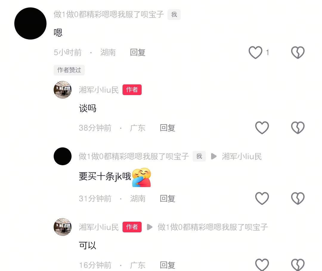Image resolution: width=322 pixels, height=271 pixels.
Task: Like the top comment "嗯"
Action: point(256,52)
